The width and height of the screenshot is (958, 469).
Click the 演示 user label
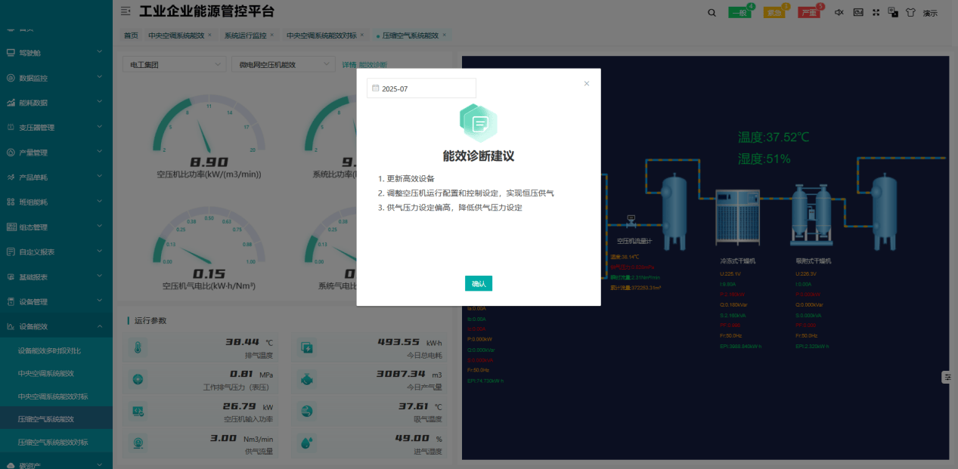click(x=930, y=13)
